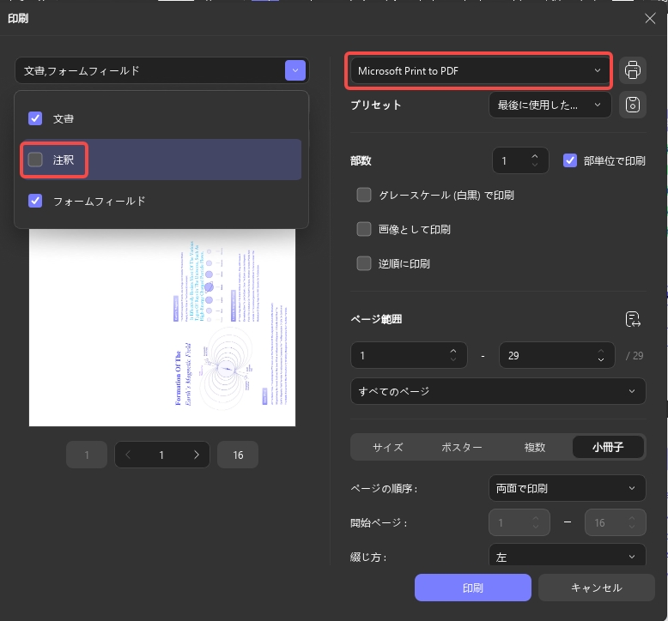668x621 pixels.
Task: Decrease the 部数 copies count
Action: click(x=535, y=165)
